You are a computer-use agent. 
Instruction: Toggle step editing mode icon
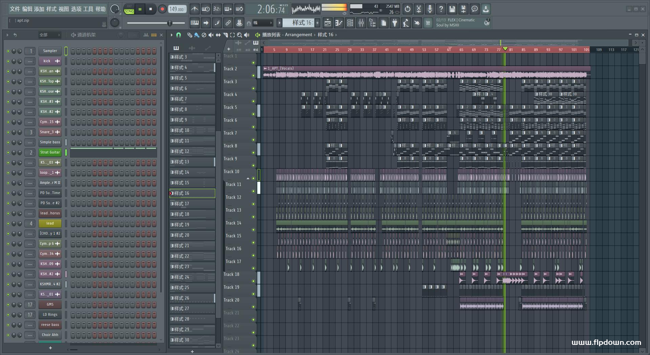(217, 23)
